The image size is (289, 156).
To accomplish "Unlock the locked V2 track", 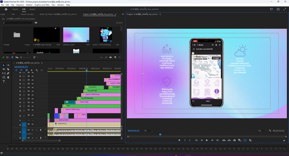I will click(x=20, y=120).
